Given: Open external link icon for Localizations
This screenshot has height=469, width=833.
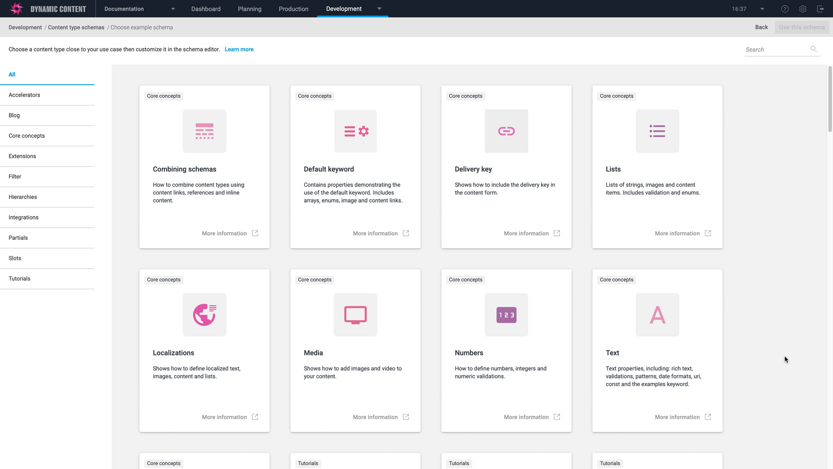Looking at the screenshot, I should click(x=255, y=417).
